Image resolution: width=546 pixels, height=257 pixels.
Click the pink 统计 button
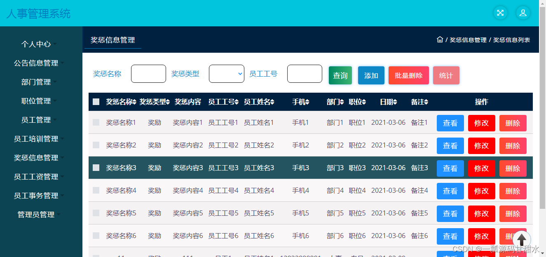click(x=446, y=75)
